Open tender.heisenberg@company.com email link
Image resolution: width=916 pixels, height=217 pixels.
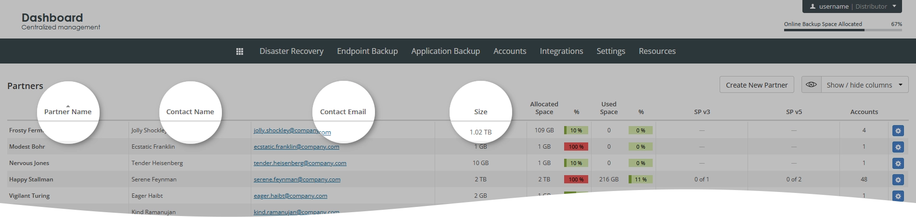click(x=300, y=163)
